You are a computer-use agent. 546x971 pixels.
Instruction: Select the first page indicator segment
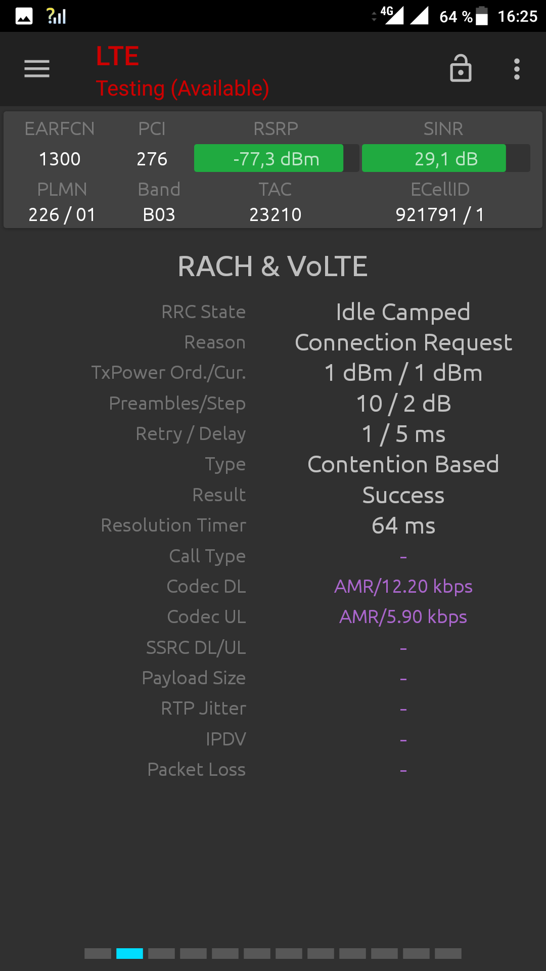[98, 953]
